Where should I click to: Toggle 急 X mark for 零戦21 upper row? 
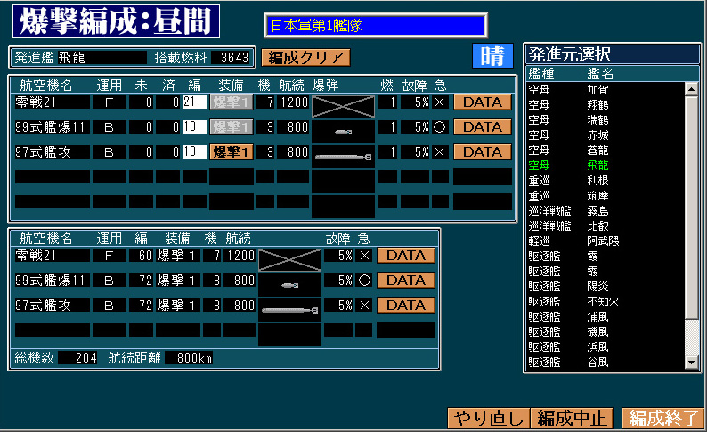(440, 102)
